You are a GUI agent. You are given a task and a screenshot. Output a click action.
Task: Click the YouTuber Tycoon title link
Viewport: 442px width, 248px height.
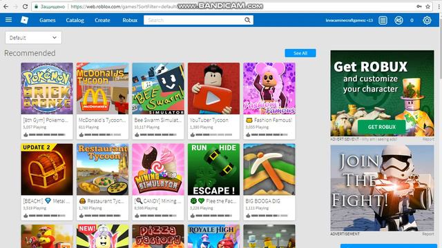pyautogui.click(x=209, y=120)
